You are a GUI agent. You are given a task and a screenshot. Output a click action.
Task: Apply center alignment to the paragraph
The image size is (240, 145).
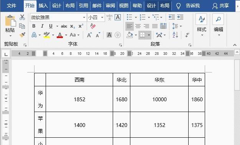pyautogui.click(x=138, y=26)
